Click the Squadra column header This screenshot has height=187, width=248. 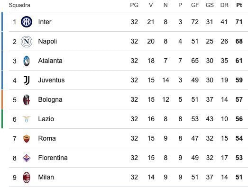[19, 5]
